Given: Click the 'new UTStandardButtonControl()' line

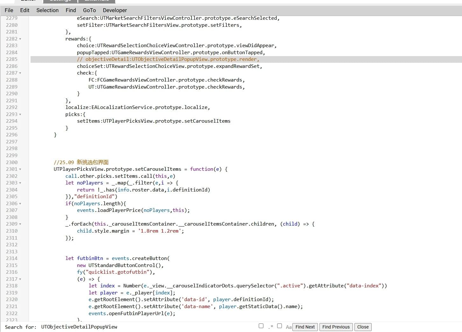Looking at the screenshot, I should 120,265.
